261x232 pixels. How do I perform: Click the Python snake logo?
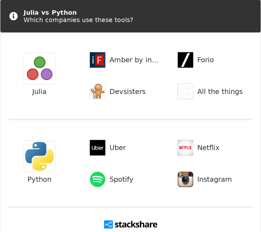pos(39,156)
